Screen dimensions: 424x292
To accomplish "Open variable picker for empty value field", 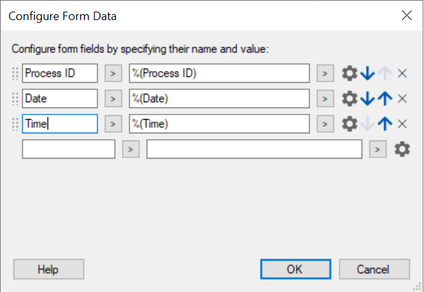I will 377,150.
